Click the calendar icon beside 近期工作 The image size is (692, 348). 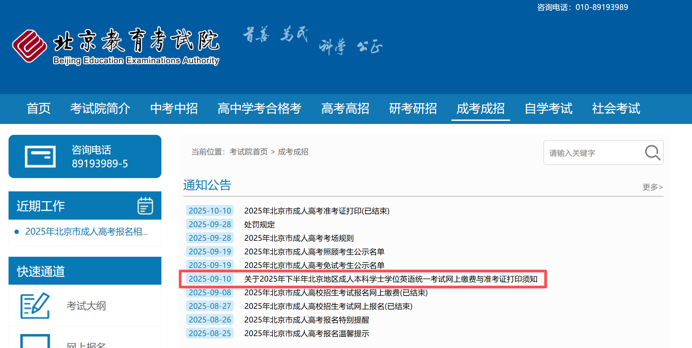click(145, 206)
